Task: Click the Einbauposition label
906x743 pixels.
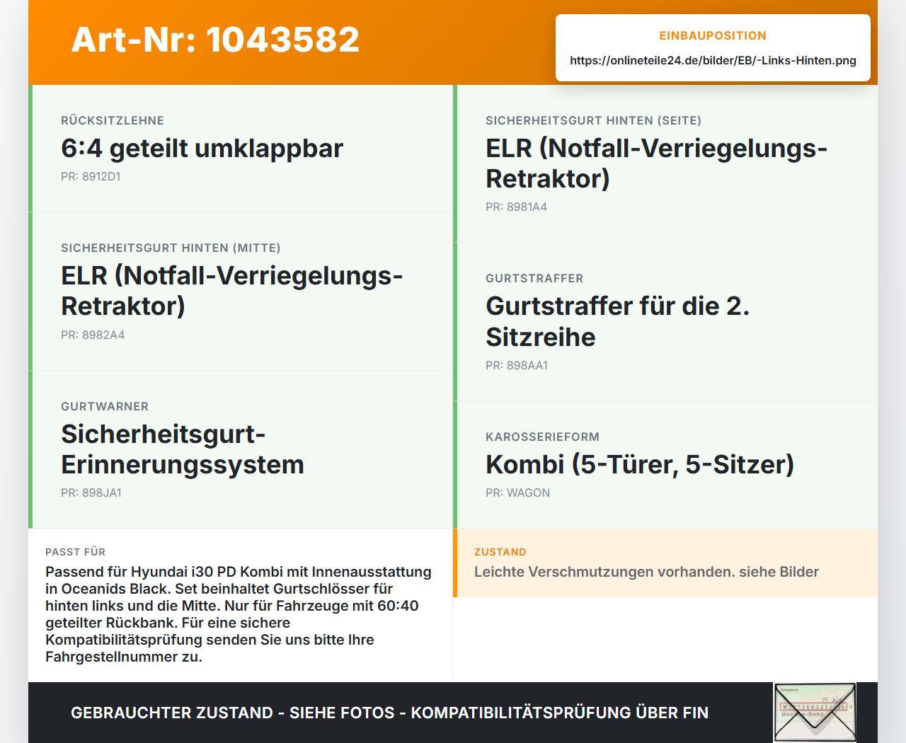Action: pos(713,35)
